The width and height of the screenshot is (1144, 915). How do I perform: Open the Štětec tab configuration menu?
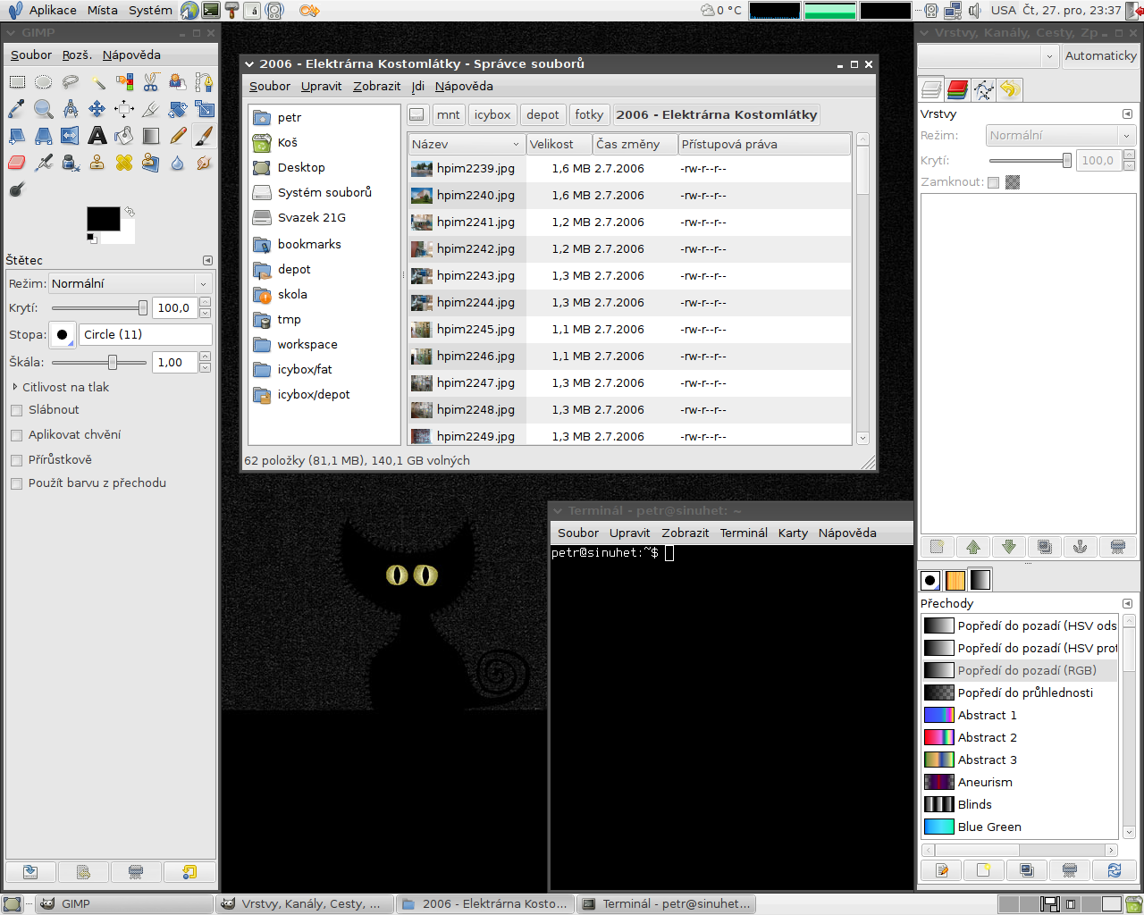click(207, 260)
